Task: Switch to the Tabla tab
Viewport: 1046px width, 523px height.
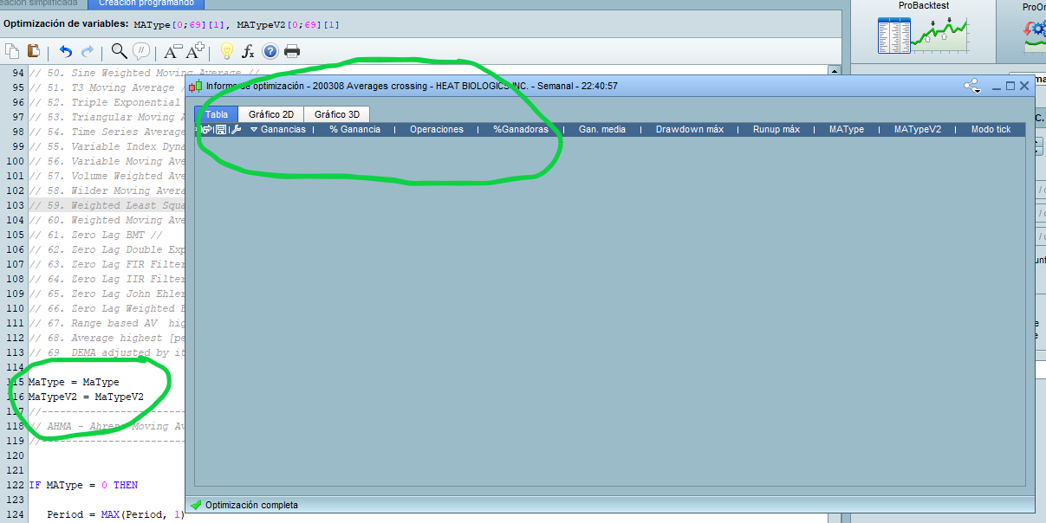Action: pos(217,114)
